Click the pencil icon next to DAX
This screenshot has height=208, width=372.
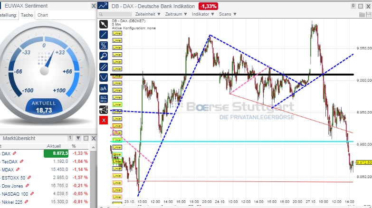point(14,153)
